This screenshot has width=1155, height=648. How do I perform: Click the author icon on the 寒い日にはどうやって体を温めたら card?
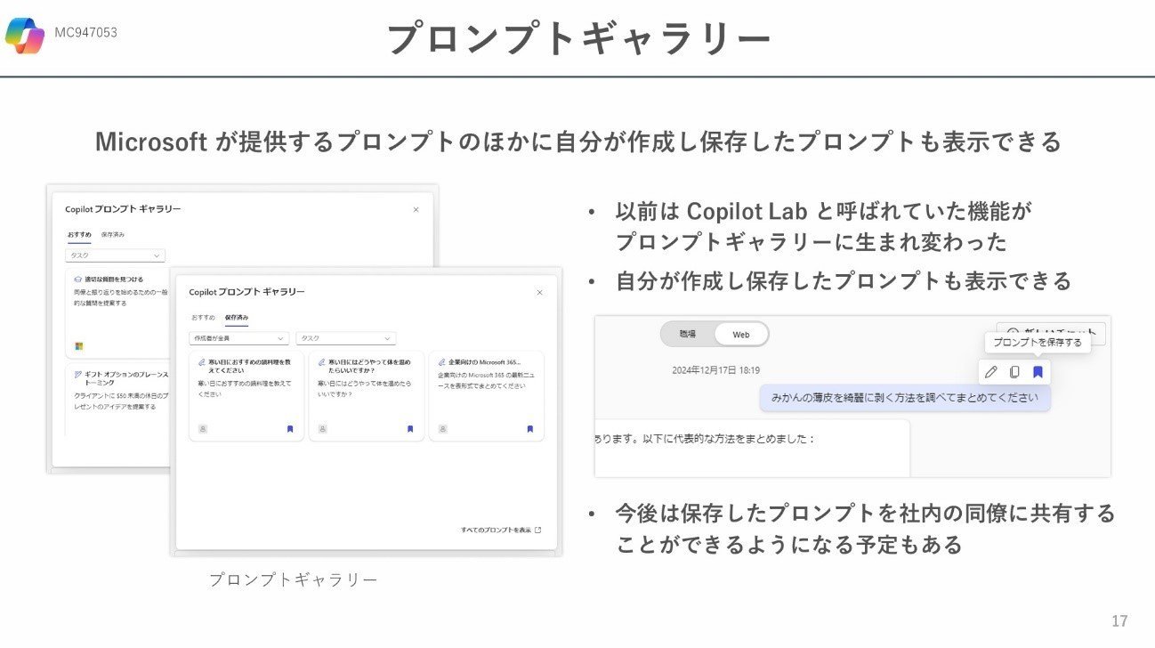coord(322,428)
